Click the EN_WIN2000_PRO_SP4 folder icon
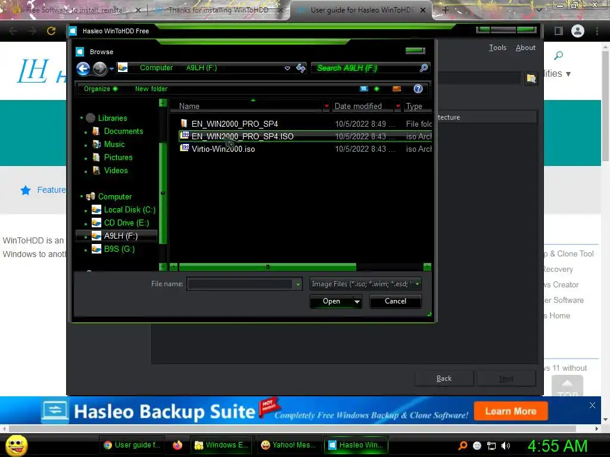The height and width of the screenshot is (457, 610). click(x=185, y=124)
